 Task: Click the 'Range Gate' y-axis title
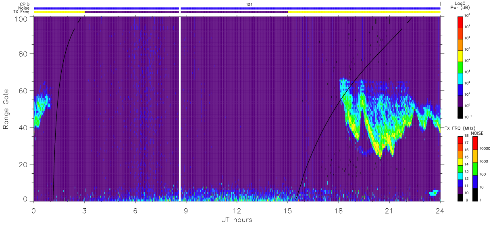pyautogui.click(x=6, y=109)
